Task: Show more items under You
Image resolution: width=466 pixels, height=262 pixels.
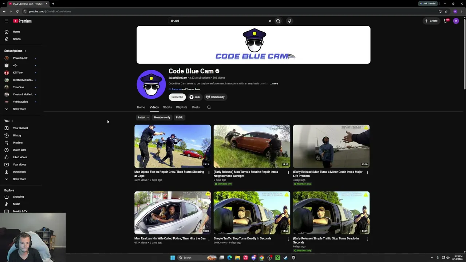Action: (19, 179)
